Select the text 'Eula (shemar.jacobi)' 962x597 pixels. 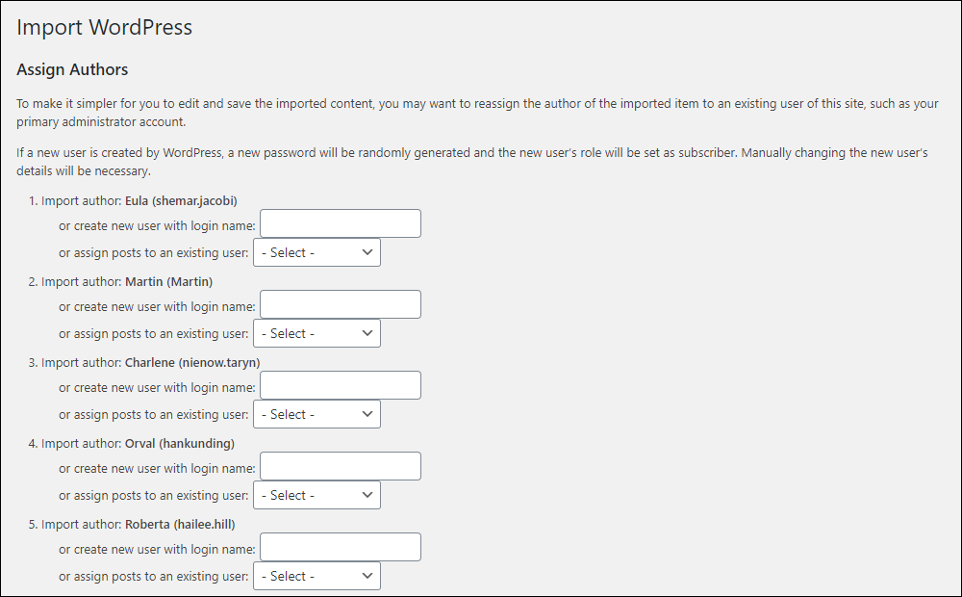pos(181,201)
